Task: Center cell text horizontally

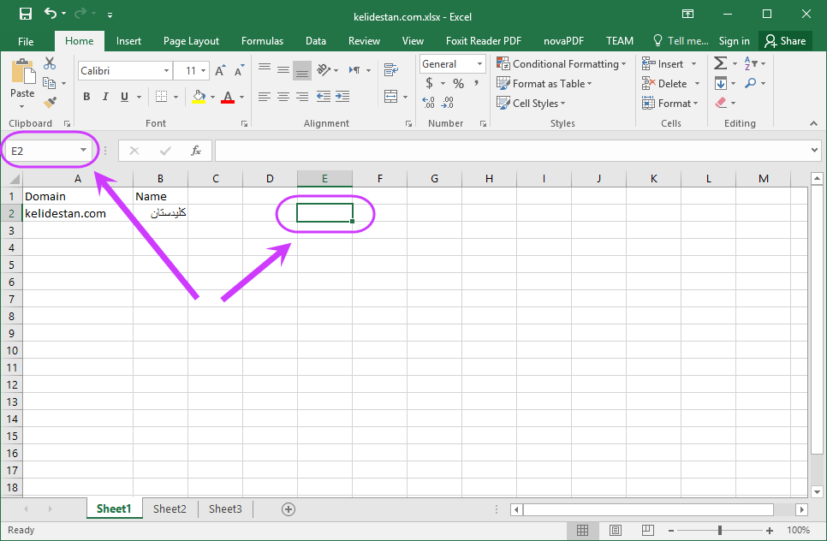Action: [283, 97]
